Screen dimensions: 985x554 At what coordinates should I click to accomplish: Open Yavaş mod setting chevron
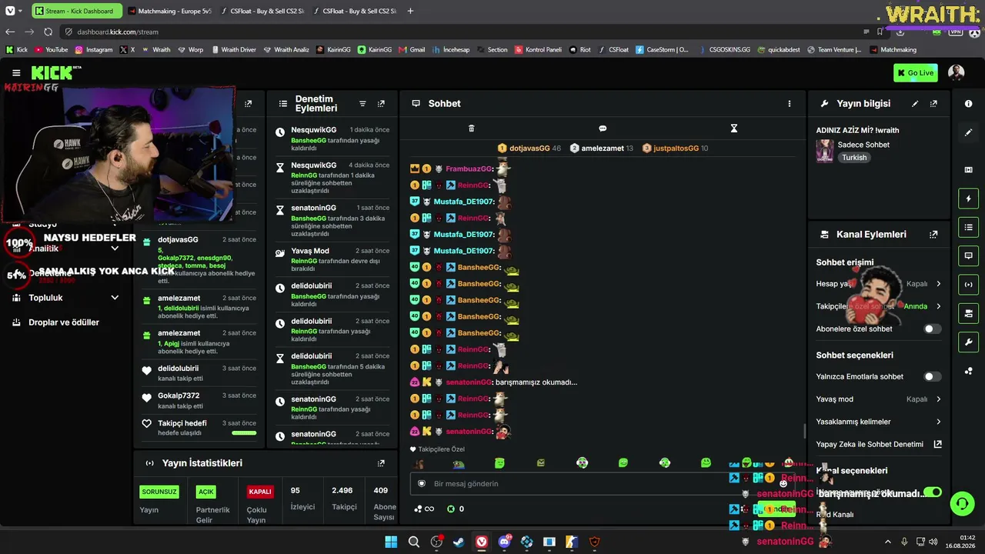click(x=938, y=399)
